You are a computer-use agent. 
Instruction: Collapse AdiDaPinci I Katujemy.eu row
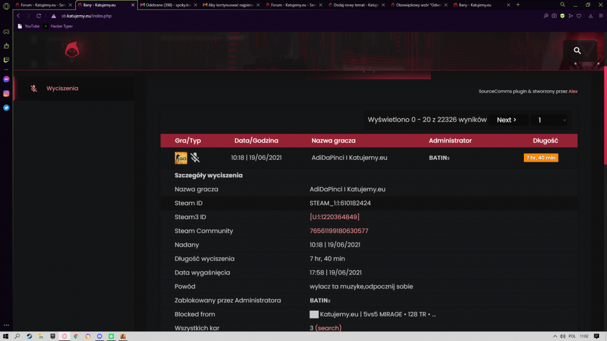click(369, 157)
